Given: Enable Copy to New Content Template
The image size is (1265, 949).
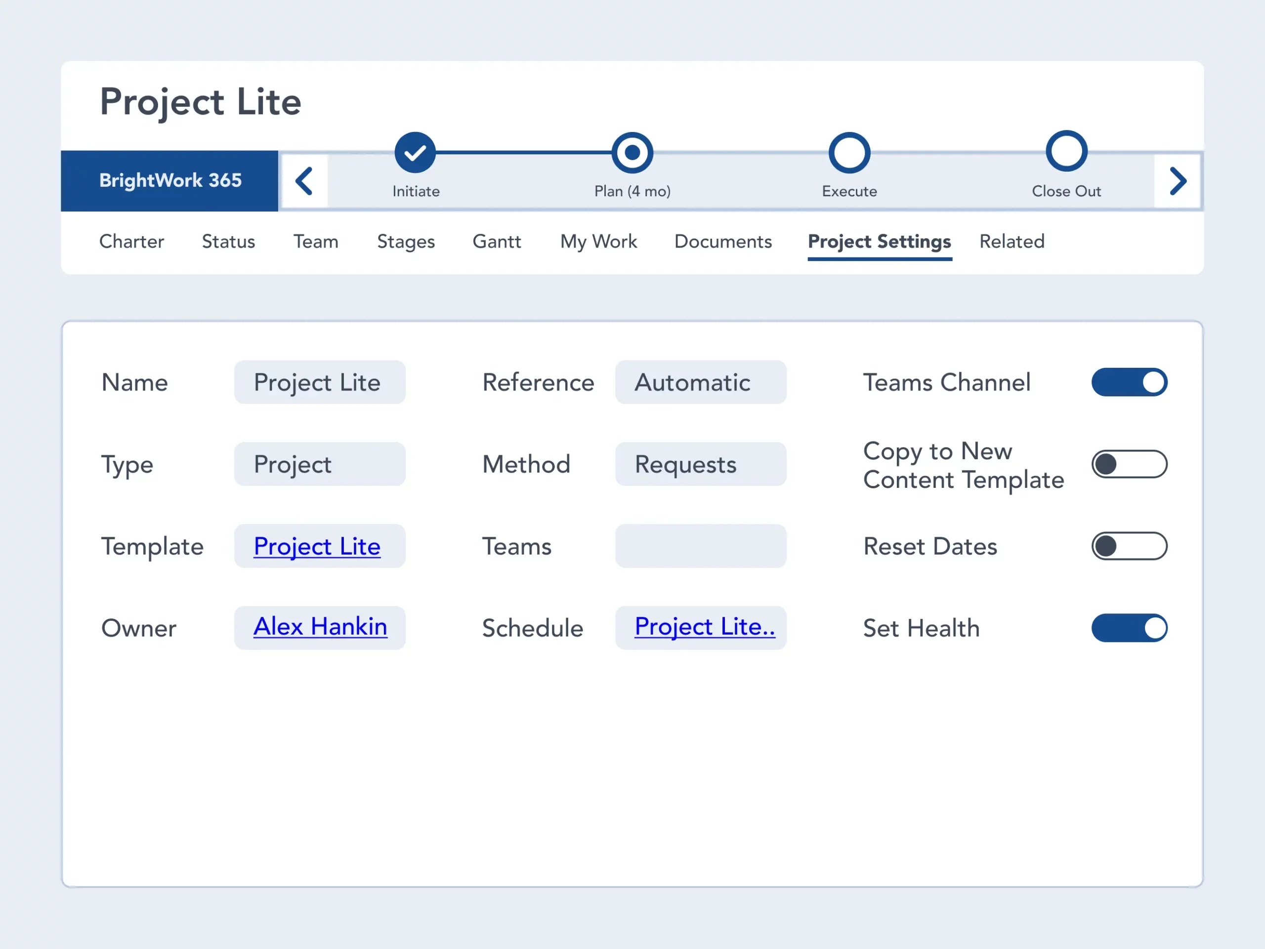Looking at the screenshot, I should pyautogui.click(x=1129, y=464).
